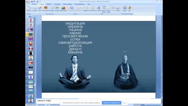188x106 pixels.
Task: Click the Undo arrow in quick access toolbar
Action: tap(34, 1)
